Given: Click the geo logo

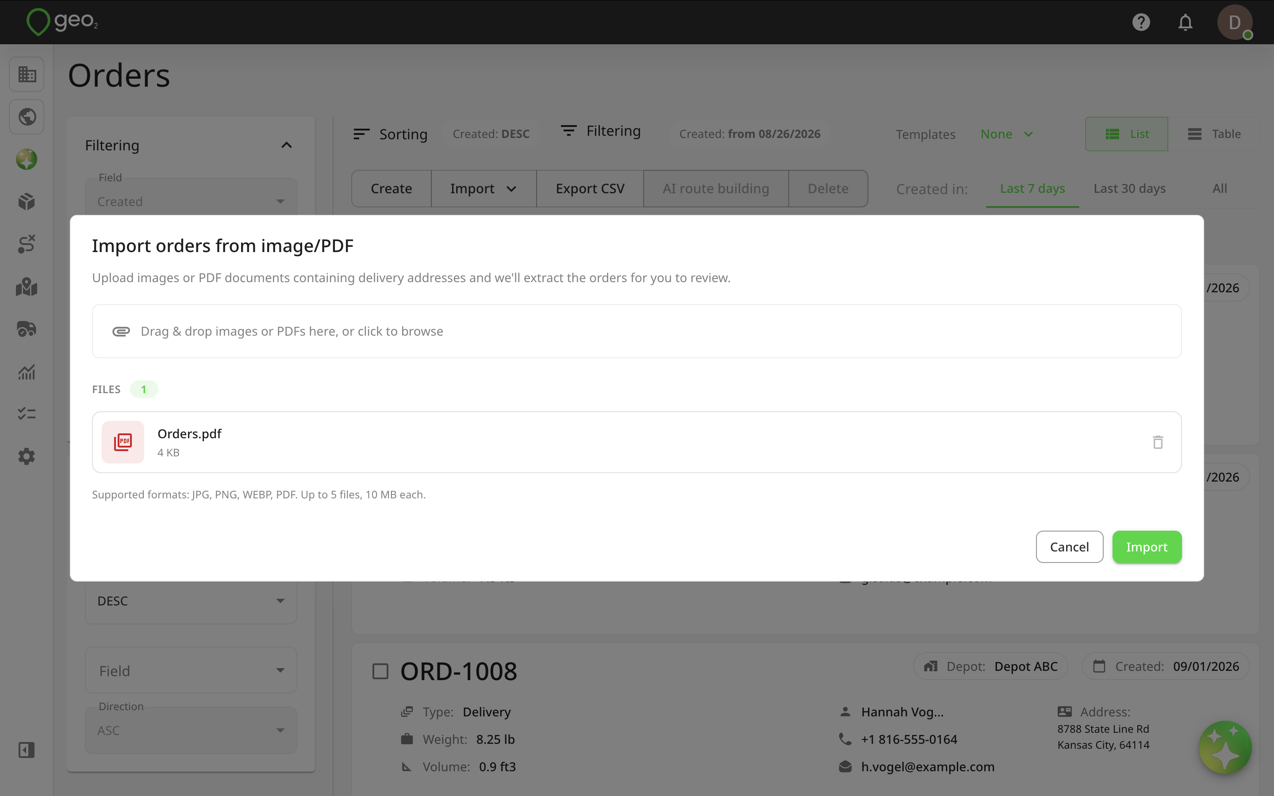Looking at the screenshot, I should [62, 22].
